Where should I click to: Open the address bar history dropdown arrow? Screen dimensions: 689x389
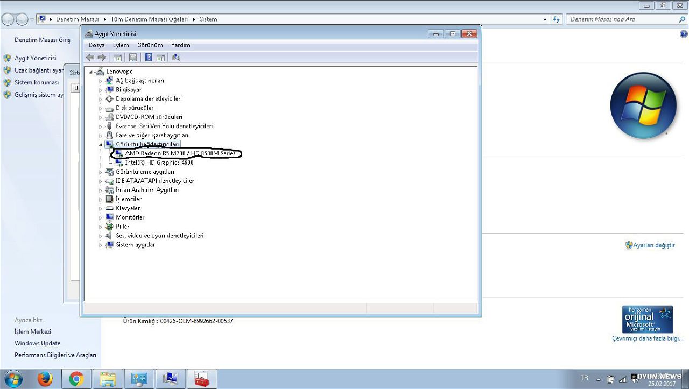545,19
